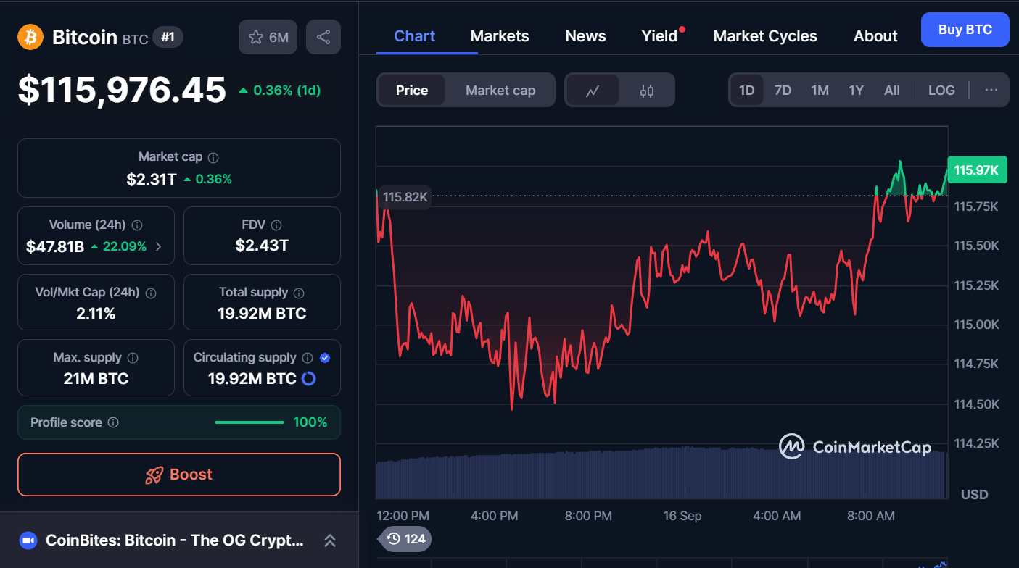
Task: Click the Volume (24h) info icon
Action: click(x=137, y=225)
